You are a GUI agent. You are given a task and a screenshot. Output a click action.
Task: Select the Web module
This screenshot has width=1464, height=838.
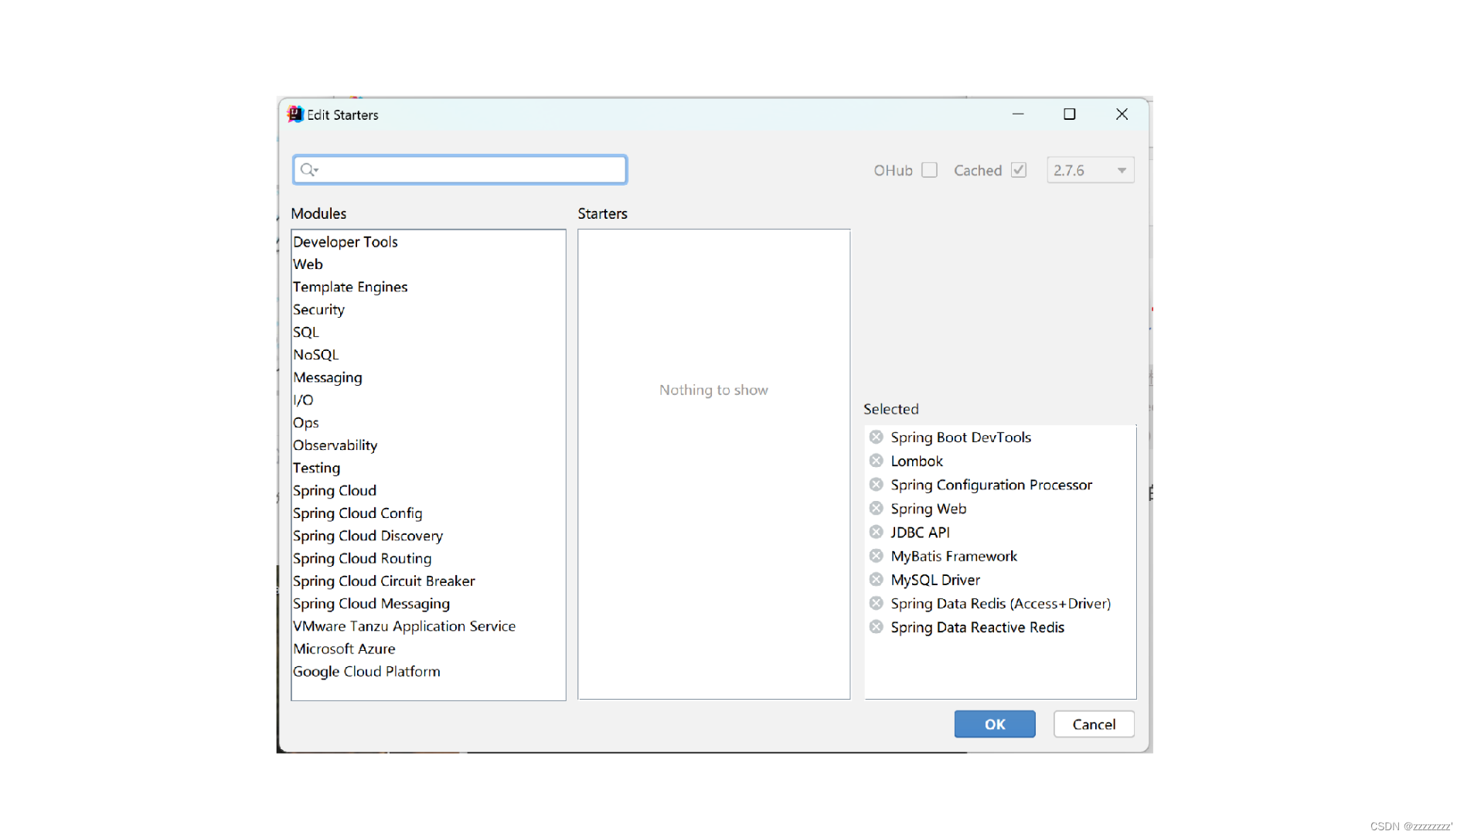[x=428, y=264]
